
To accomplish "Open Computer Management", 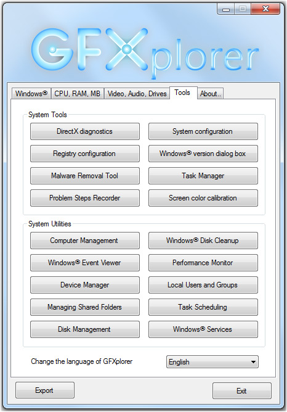I will coord(85,241).
